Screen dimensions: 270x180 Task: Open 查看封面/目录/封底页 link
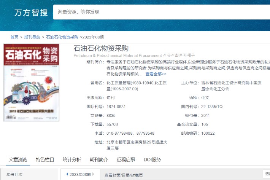pos(124,175)
